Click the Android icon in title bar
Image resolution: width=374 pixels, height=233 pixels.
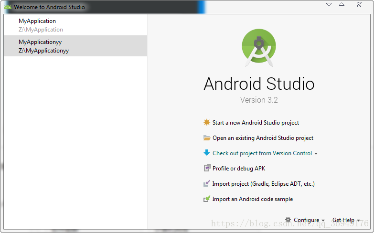point(8,7)
